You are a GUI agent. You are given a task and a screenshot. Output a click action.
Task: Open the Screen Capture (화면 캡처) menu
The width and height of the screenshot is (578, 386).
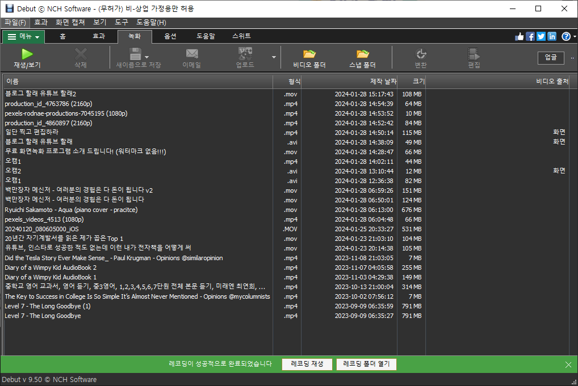click(x=70, y=23)
